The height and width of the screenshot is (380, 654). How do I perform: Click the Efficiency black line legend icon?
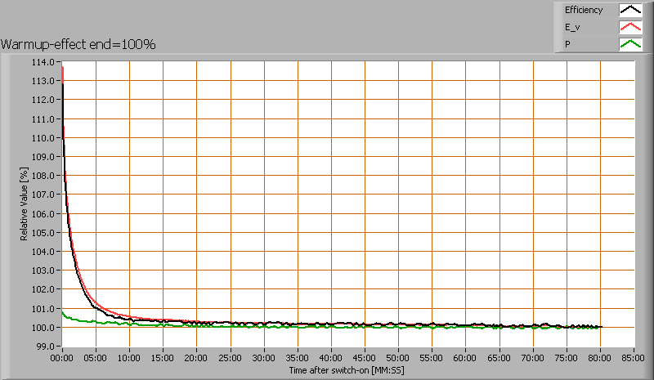click(630, 11)
